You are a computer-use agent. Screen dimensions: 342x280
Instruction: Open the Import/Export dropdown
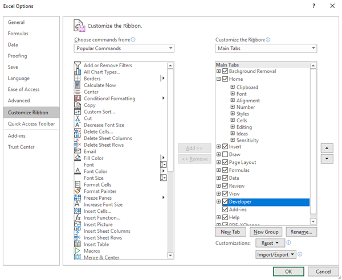coord(276,254)
